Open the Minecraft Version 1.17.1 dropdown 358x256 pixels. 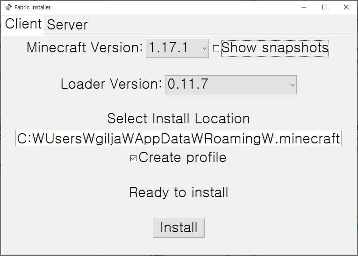coord(177,48)
